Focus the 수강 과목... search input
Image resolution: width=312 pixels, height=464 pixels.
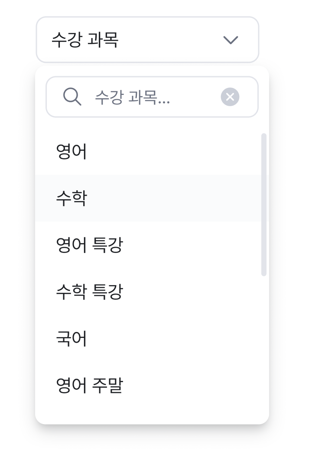(152, 97)
